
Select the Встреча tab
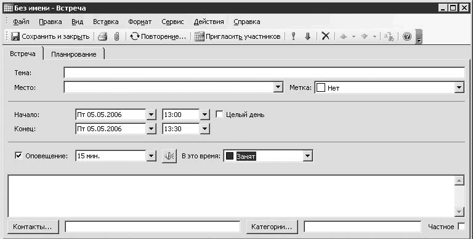click(23, 54)
